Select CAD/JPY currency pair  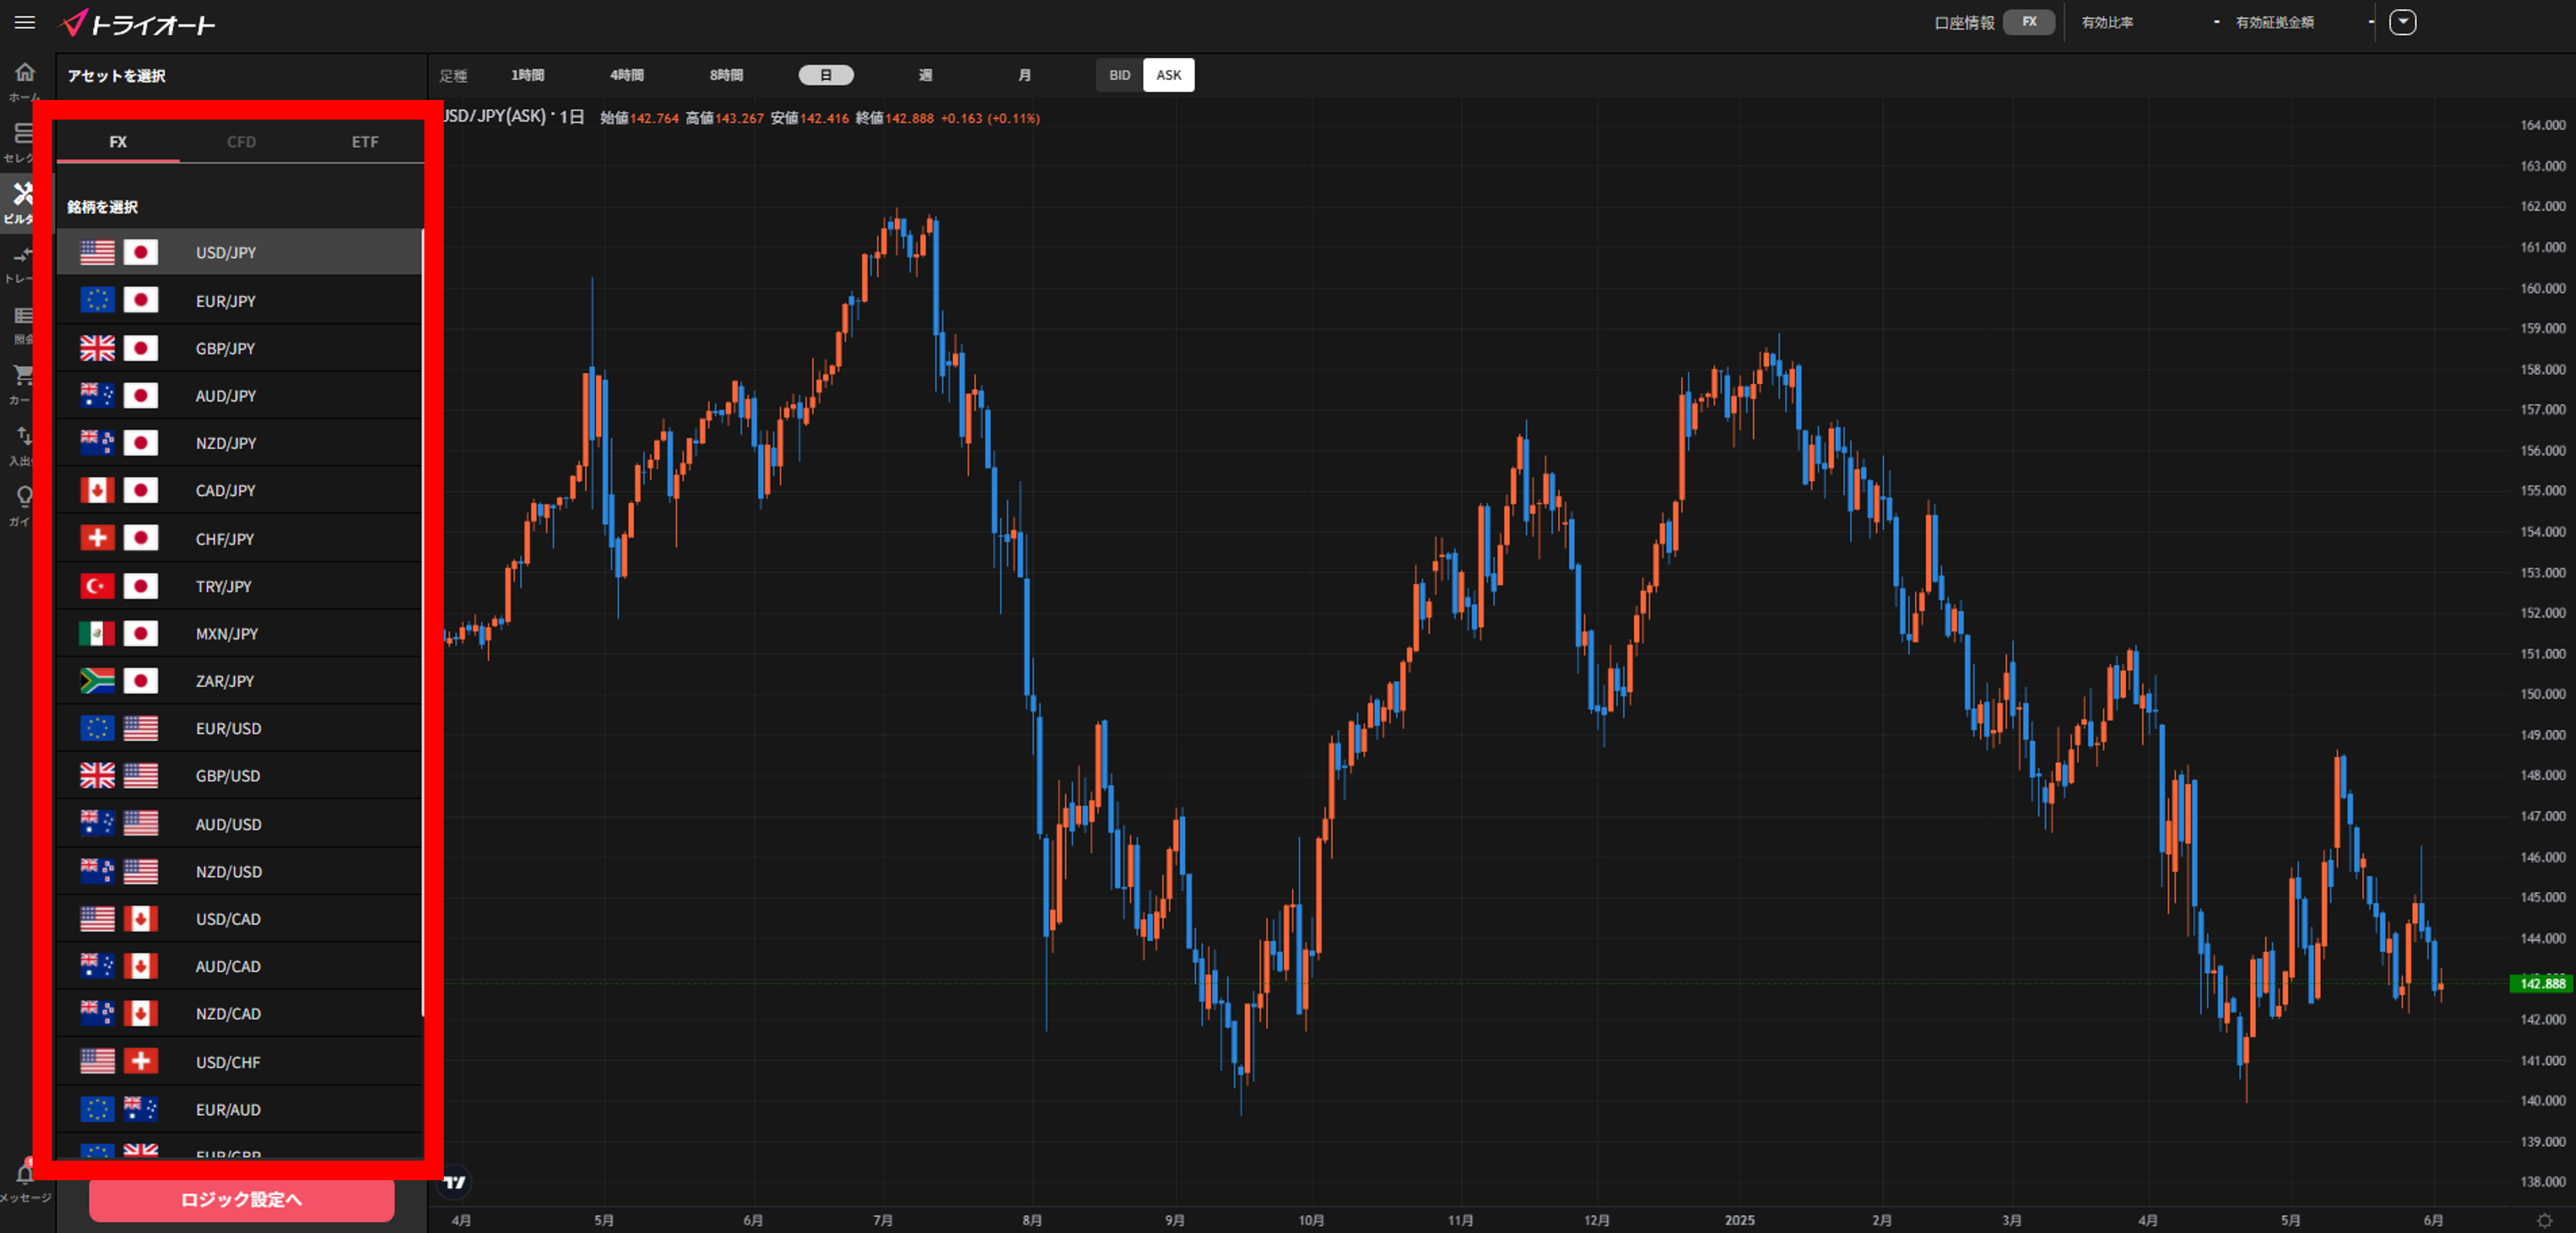tap(239, 490)
